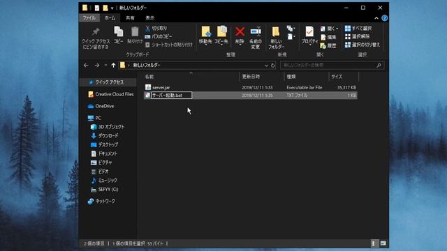Sort by Type column header
The image size is (447, 251).
(x=306, y=77)
